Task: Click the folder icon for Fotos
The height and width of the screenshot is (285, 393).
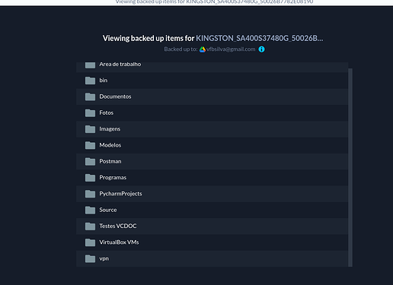Action: coord(90,113)
